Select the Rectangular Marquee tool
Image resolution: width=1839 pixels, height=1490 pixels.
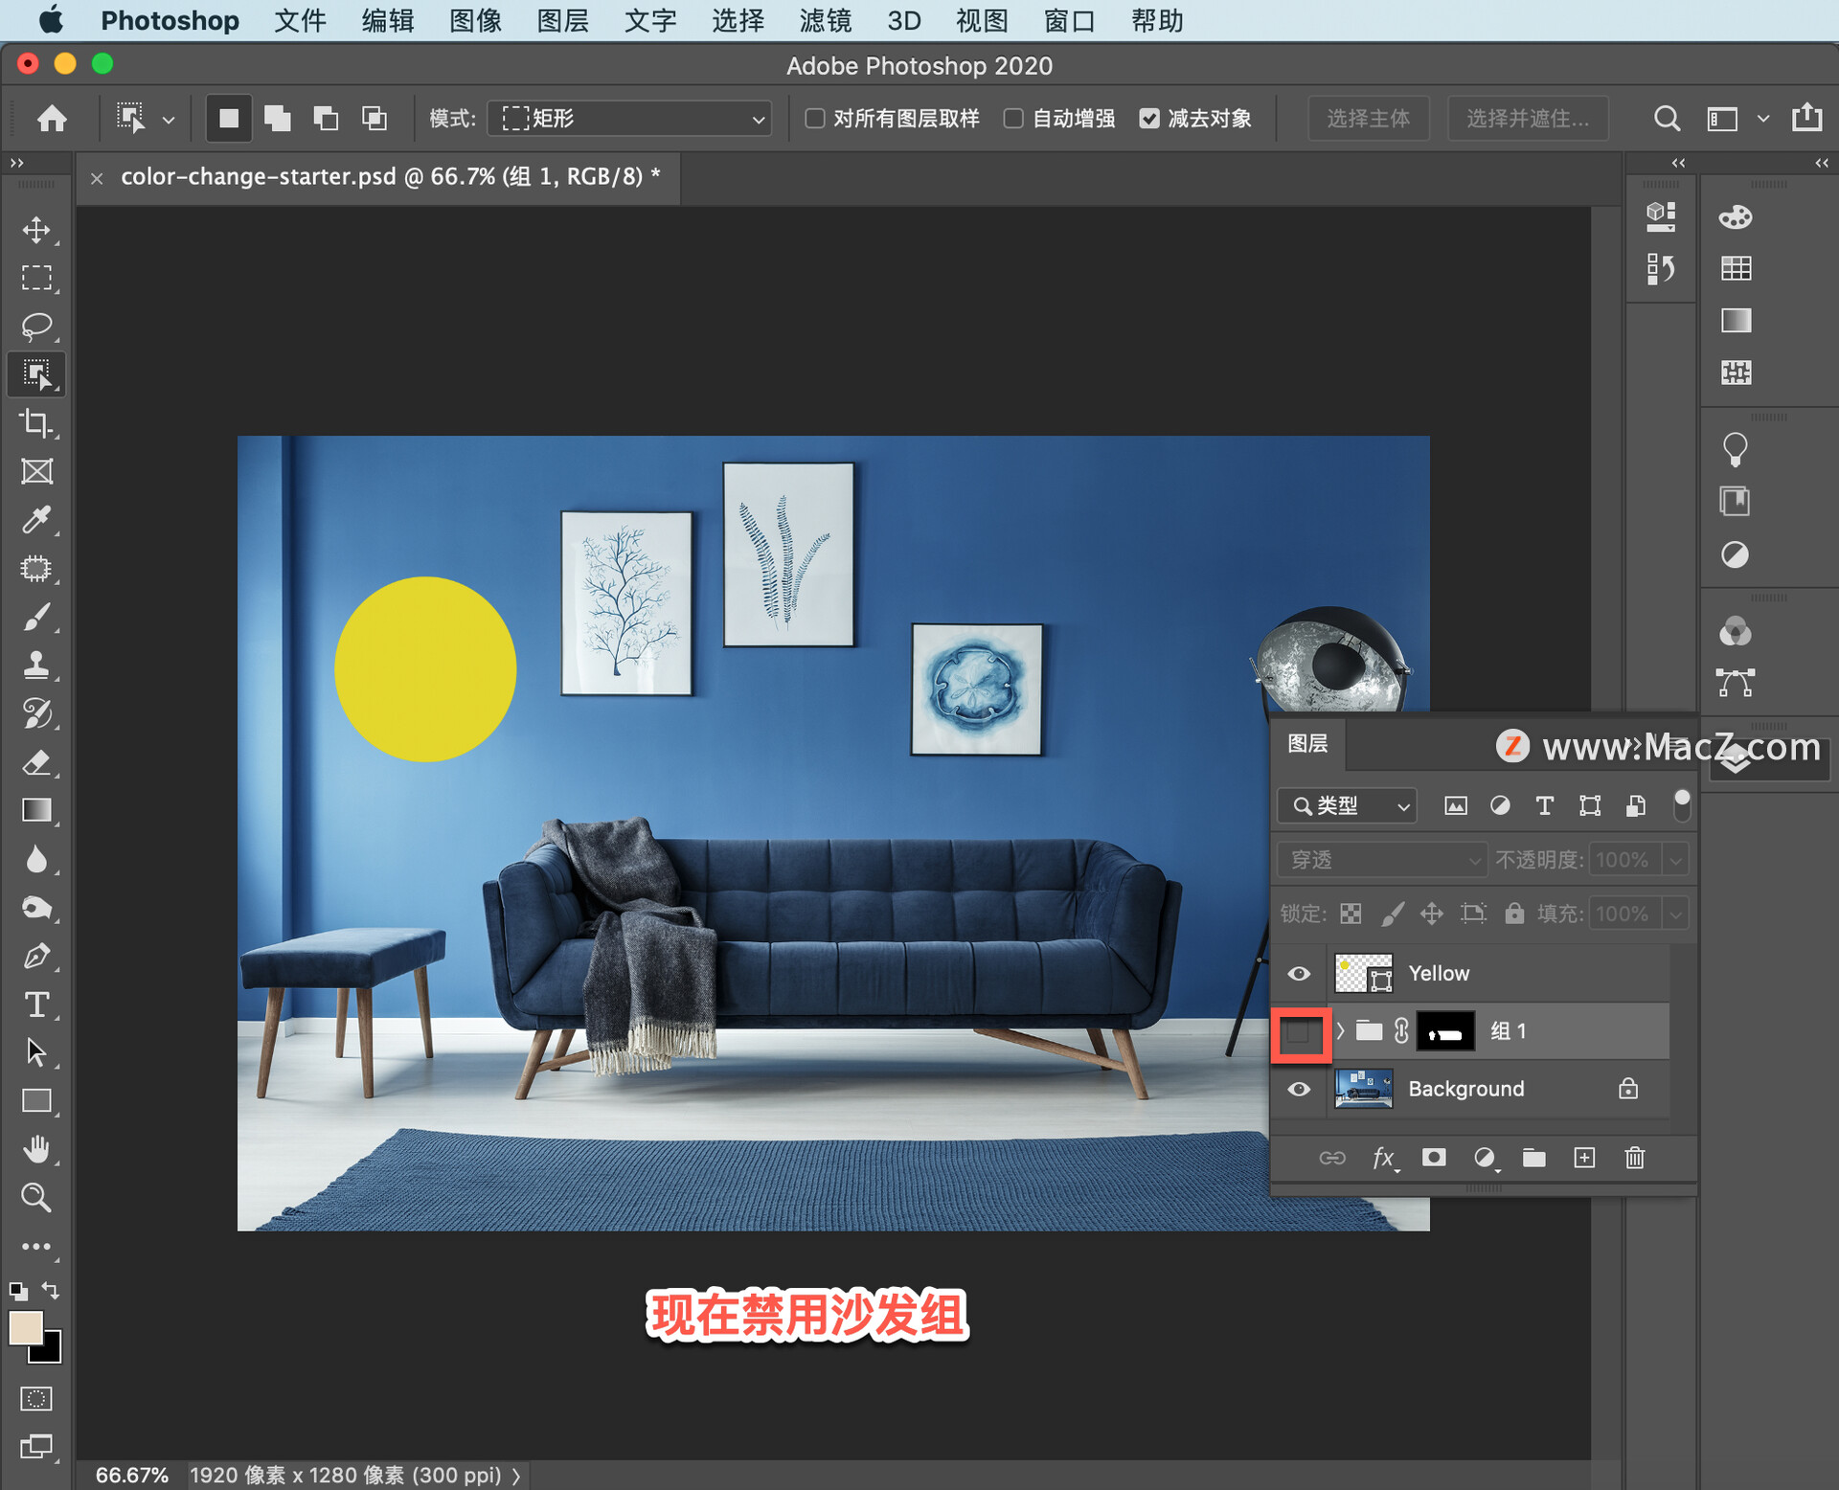[x=36, y=278]
